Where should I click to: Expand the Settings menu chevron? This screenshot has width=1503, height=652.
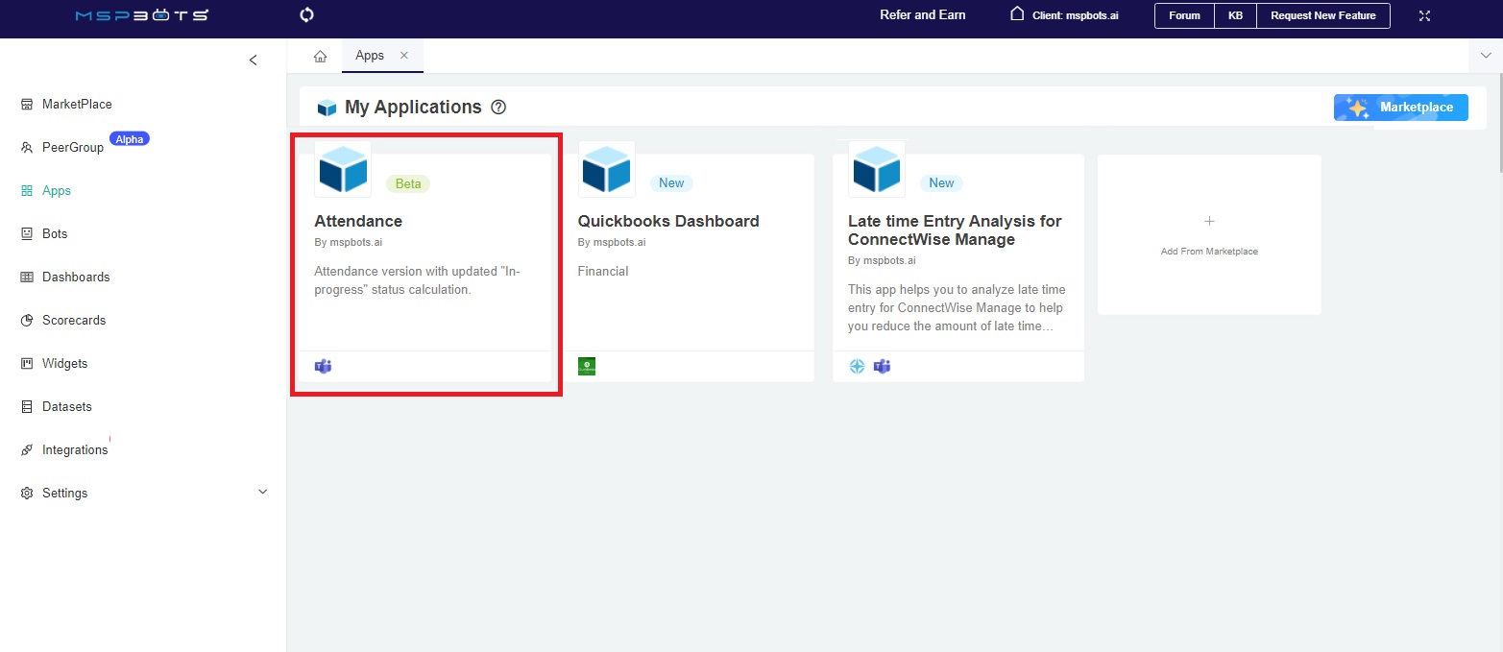point(263,493)
